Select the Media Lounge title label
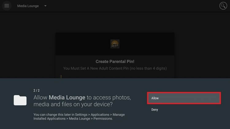This screenshot has width=230, height=129. coord(28,6)
